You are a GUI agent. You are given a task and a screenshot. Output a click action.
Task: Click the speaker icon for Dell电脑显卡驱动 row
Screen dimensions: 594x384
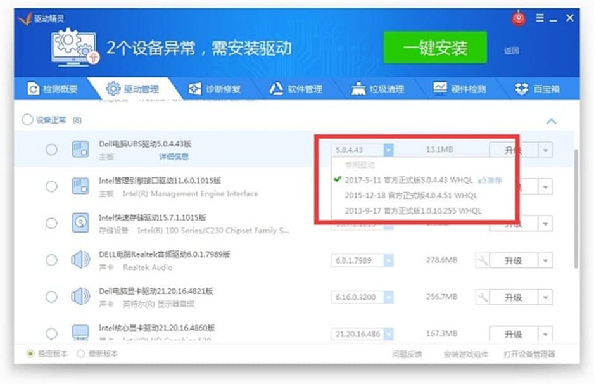[80, 297]
